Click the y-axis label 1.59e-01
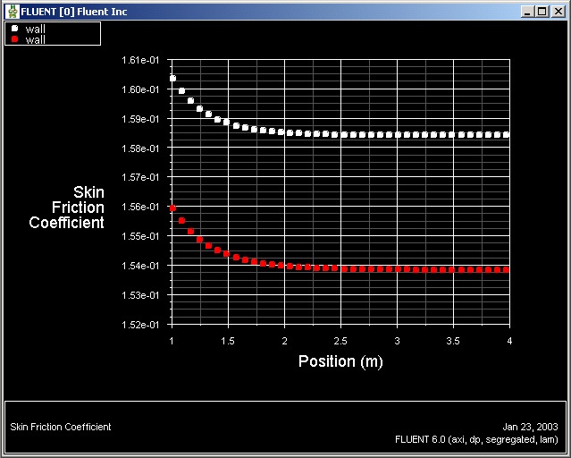 click(x=140, y=119)
